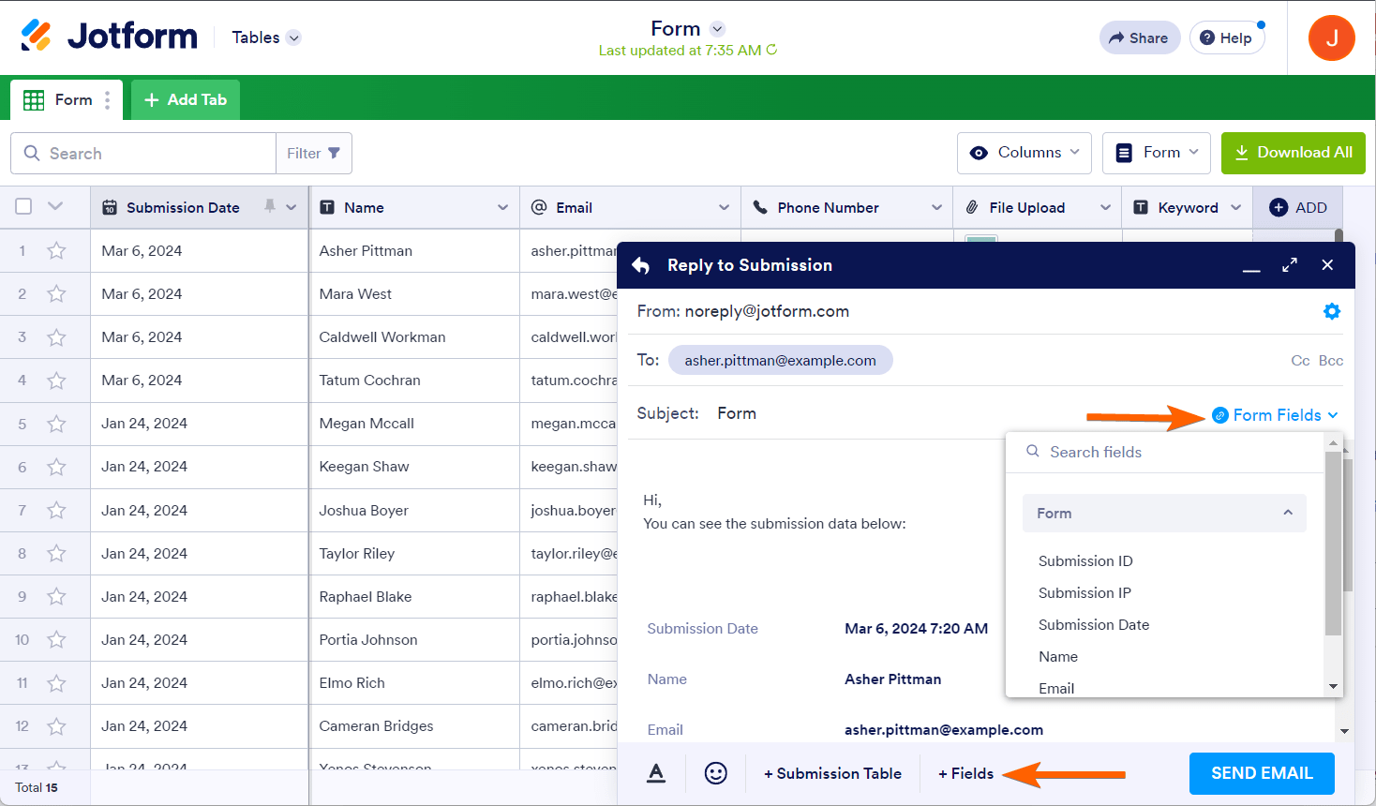This screenshot has height=806, width=1376.
Task: Click ADD column button
Action: coord(1298,207)
